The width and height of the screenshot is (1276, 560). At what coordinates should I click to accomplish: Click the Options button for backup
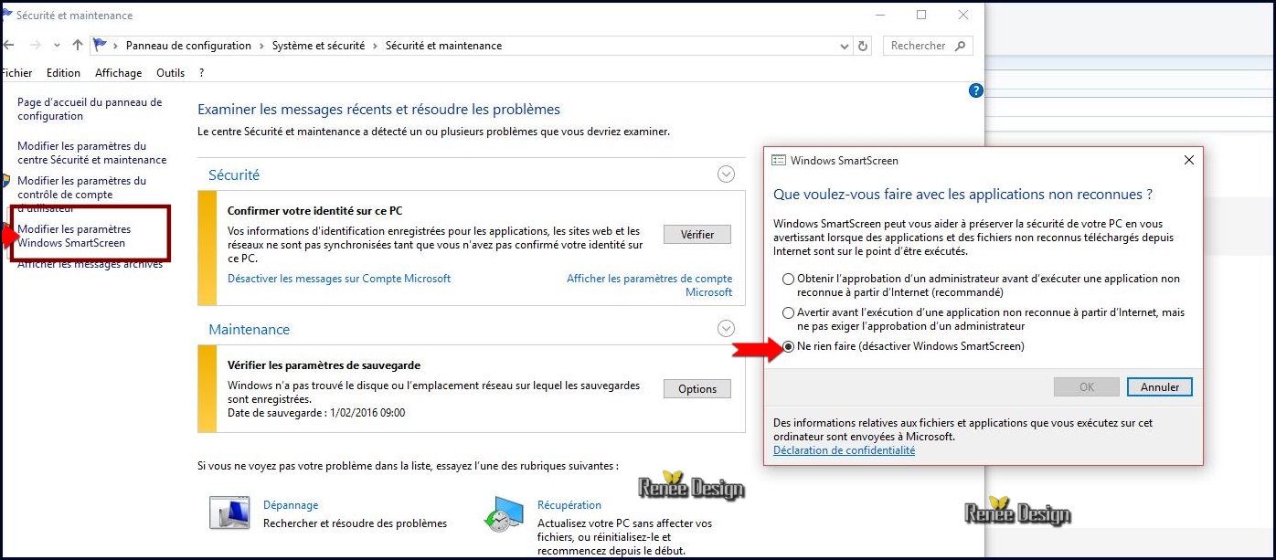pyautogui.click(x=697, y=389)
